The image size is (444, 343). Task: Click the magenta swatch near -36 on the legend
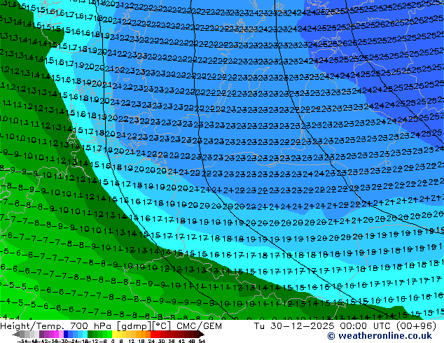(x=56, y=334)
